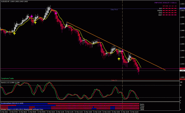Select the magenta down arrow after the chart high
The width and height of the screenshot is (185, 113).
pyautogui.click(x=56, y=13)
